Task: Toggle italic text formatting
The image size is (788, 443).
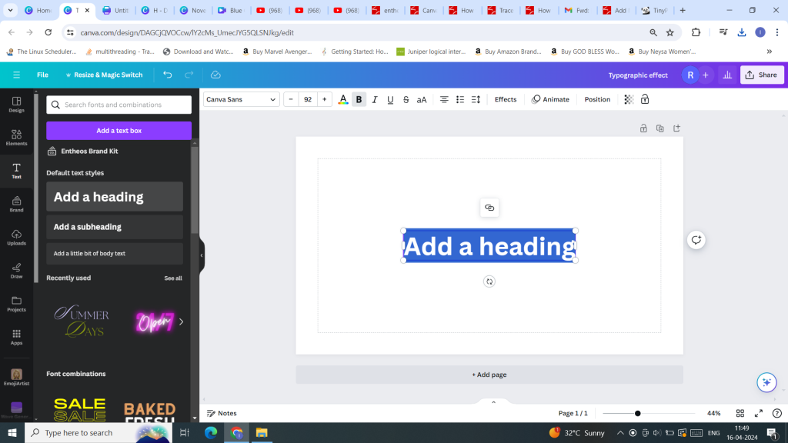Action: coord(375,99)
